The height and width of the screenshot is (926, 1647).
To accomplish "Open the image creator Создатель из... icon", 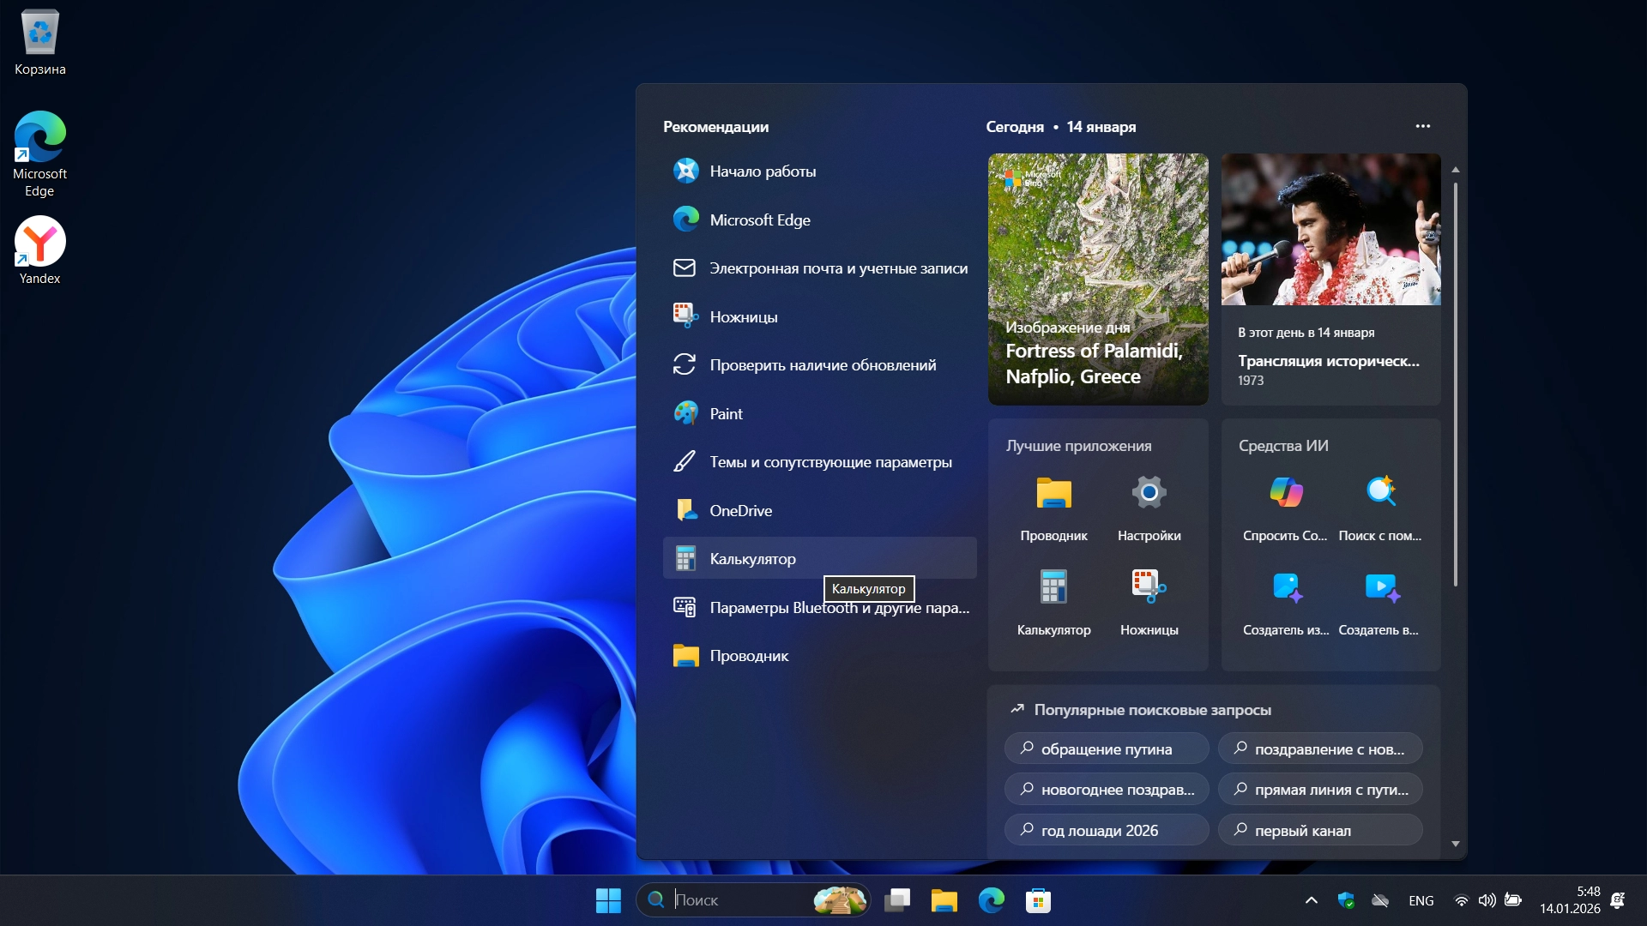I will [1286, 587].
